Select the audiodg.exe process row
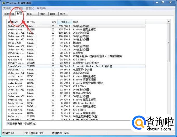The height and width of the screenshot is (137, 177). 76,83
